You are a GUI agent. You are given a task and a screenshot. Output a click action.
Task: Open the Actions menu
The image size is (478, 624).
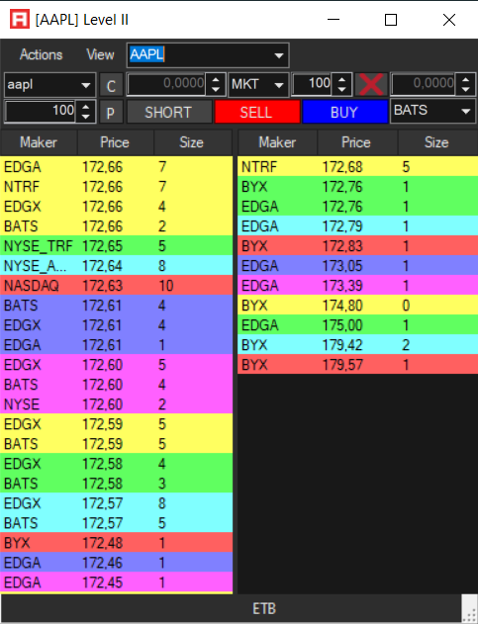point(41,54)
